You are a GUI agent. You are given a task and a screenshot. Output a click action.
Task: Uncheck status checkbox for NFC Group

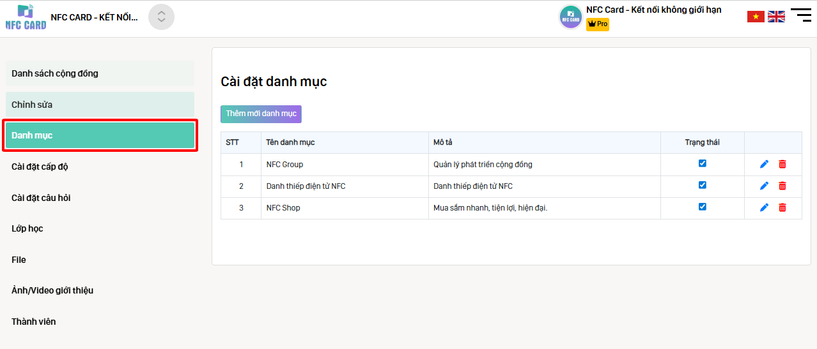click(703, 163)
